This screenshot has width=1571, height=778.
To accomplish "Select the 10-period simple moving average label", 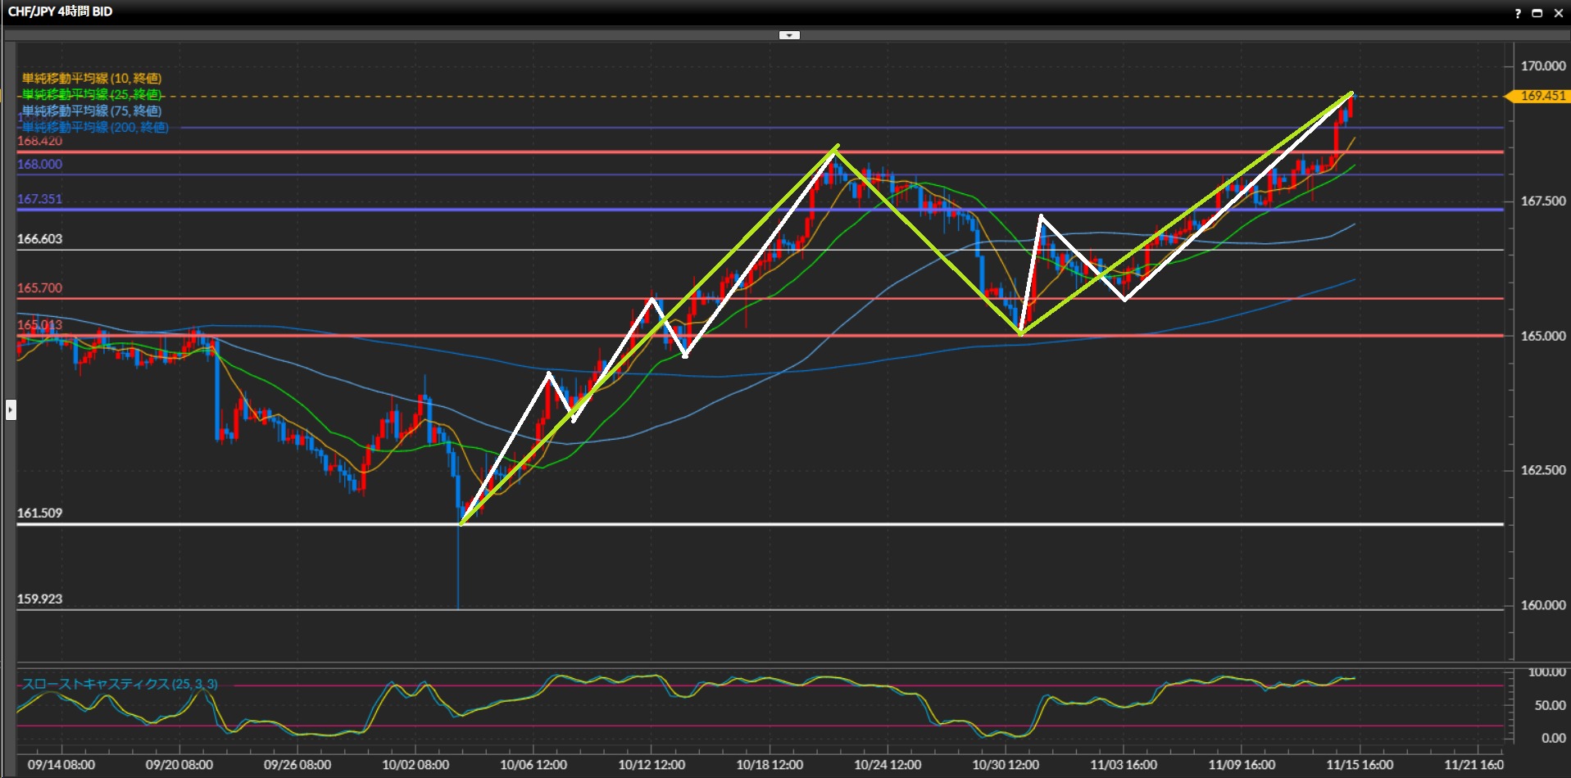I will point(92,79).
